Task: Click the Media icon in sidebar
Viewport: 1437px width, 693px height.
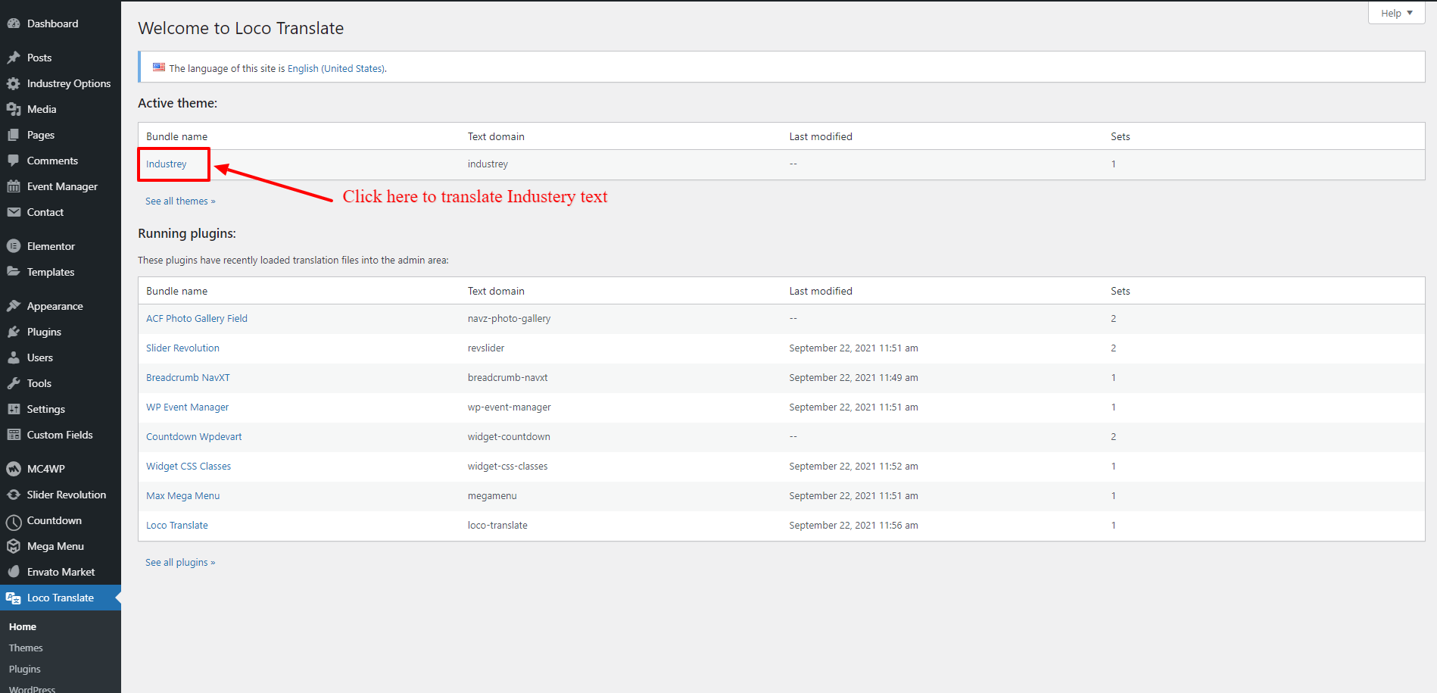Action: (x=14, y=109)
